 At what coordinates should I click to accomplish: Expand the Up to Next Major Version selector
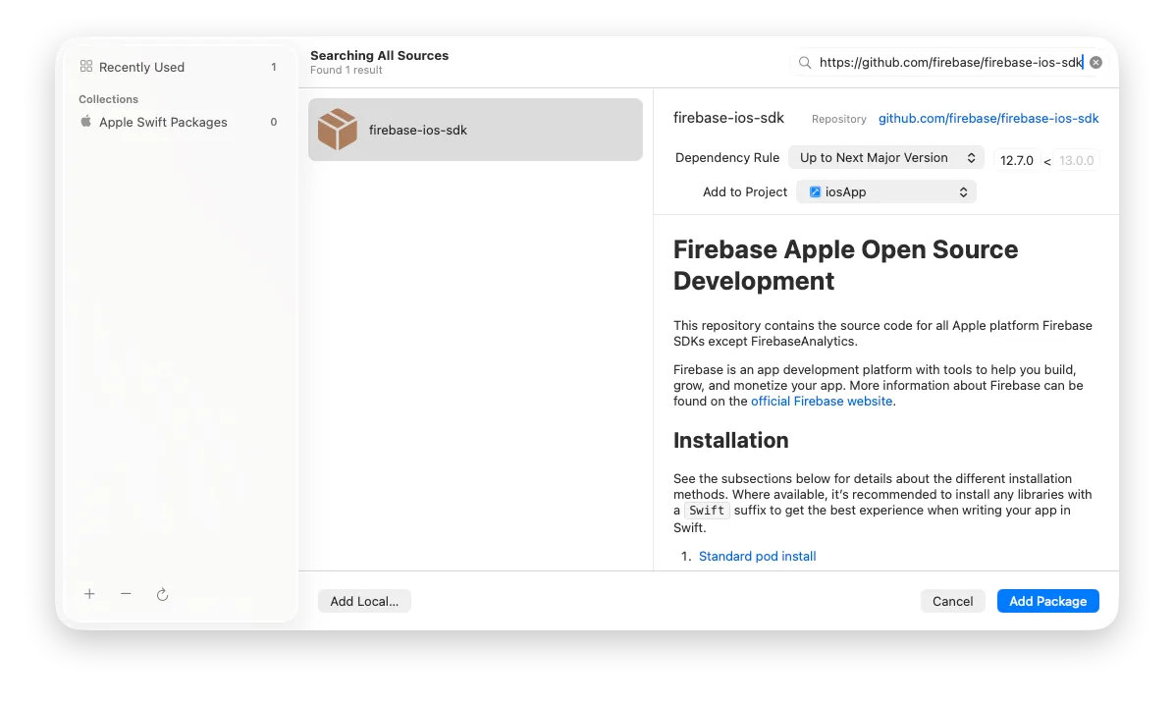point(885,157)
